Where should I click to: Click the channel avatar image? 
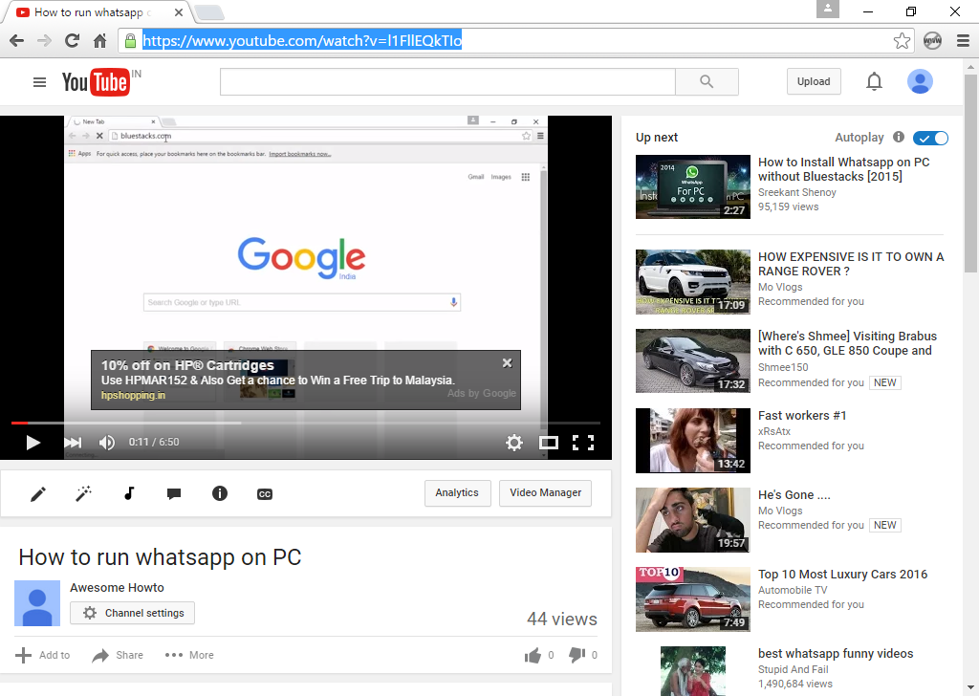click(37, 603)
